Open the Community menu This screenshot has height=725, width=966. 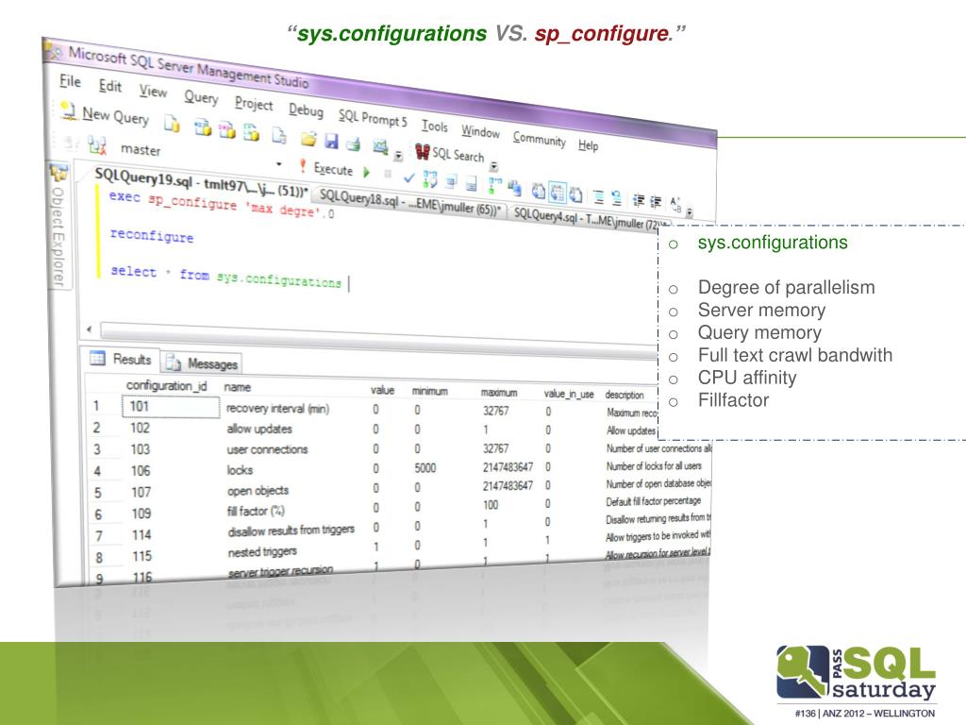point(539,139)
